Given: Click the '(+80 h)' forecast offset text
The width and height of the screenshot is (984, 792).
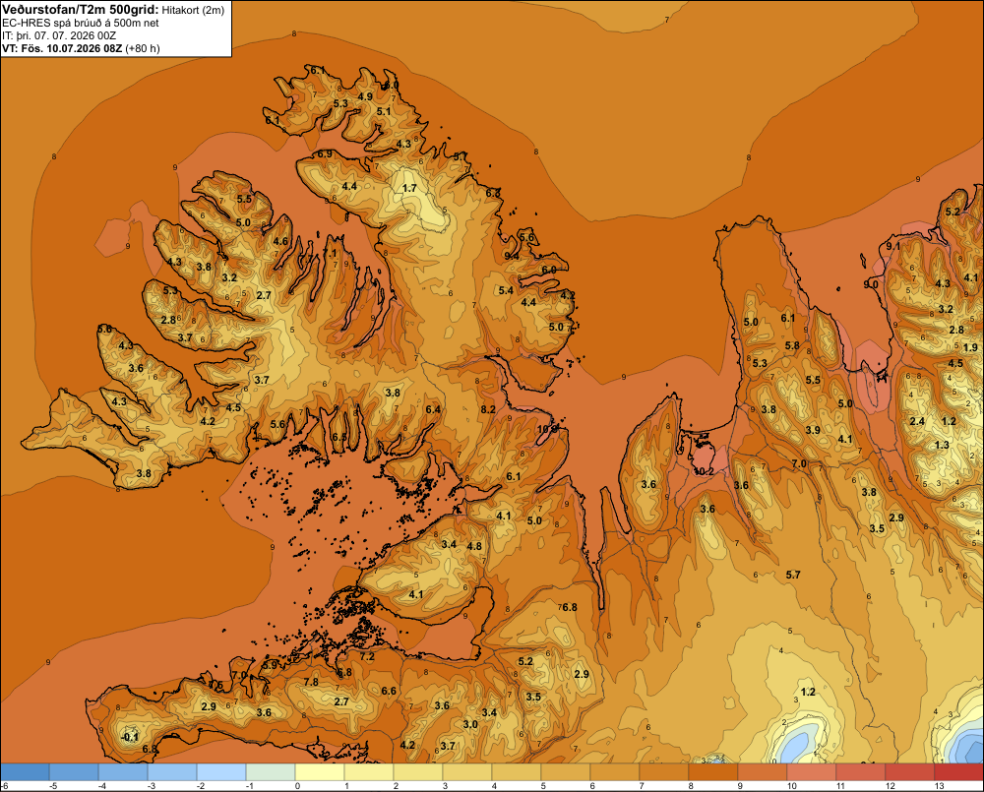Looking at the screenshot, I should click(143, 48).
